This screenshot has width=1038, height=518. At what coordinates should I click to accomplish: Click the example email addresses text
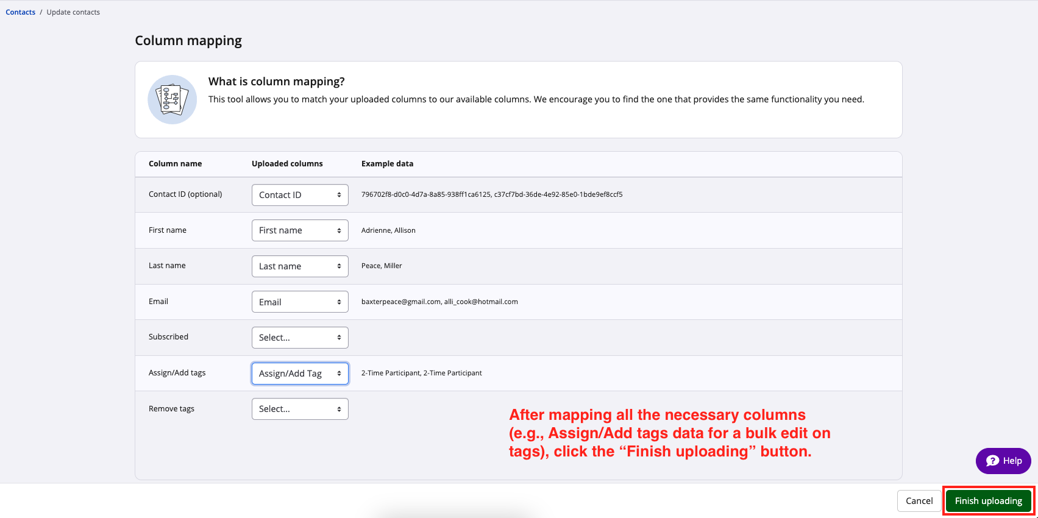pos(439,302)
